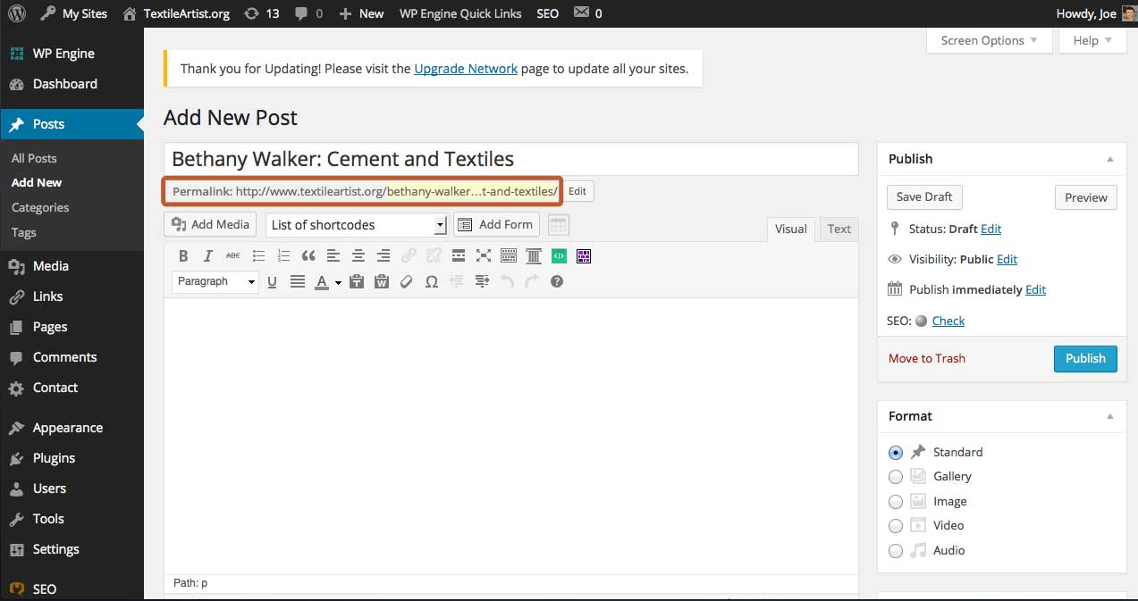
Task: Select the Audio post format
Action: (x=896, y=551)
